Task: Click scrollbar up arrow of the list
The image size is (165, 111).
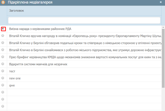Action: (x=163, y=27)
